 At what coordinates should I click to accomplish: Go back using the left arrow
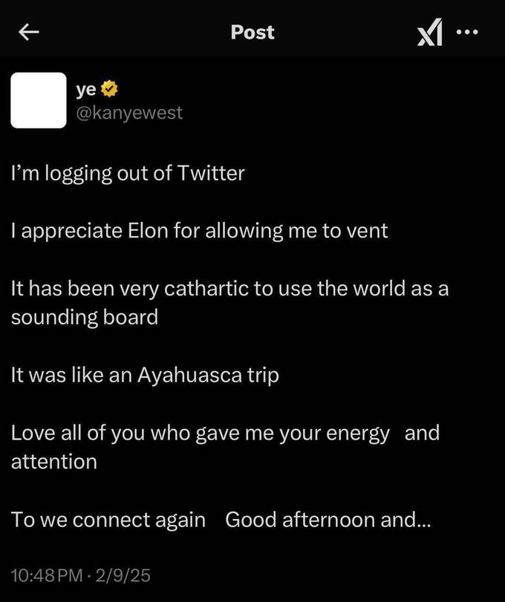pos(28,32)
